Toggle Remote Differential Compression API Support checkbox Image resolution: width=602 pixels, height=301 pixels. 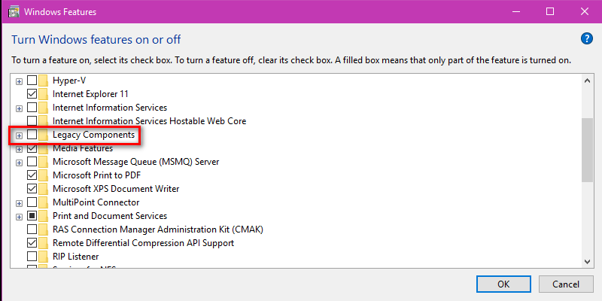(x=32, y=243)
